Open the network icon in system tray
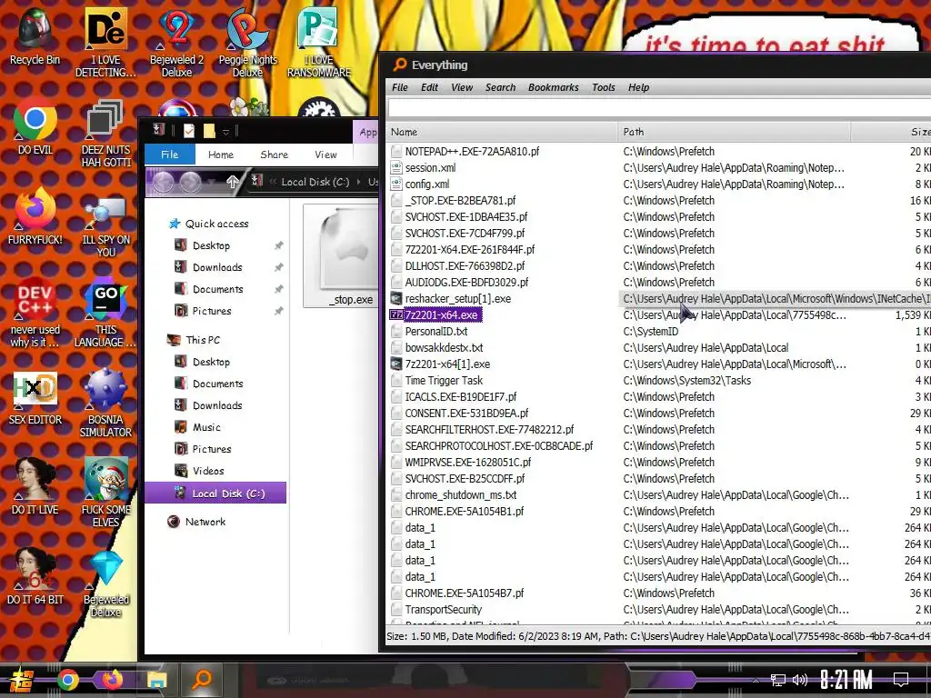 click(778, 680)
